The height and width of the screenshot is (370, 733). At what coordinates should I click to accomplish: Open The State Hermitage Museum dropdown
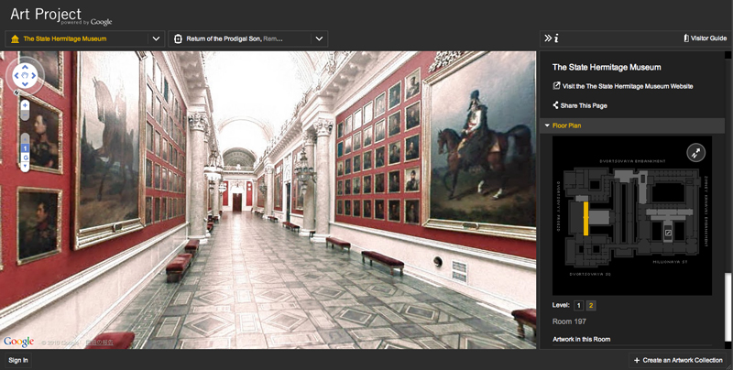[84, 38]
